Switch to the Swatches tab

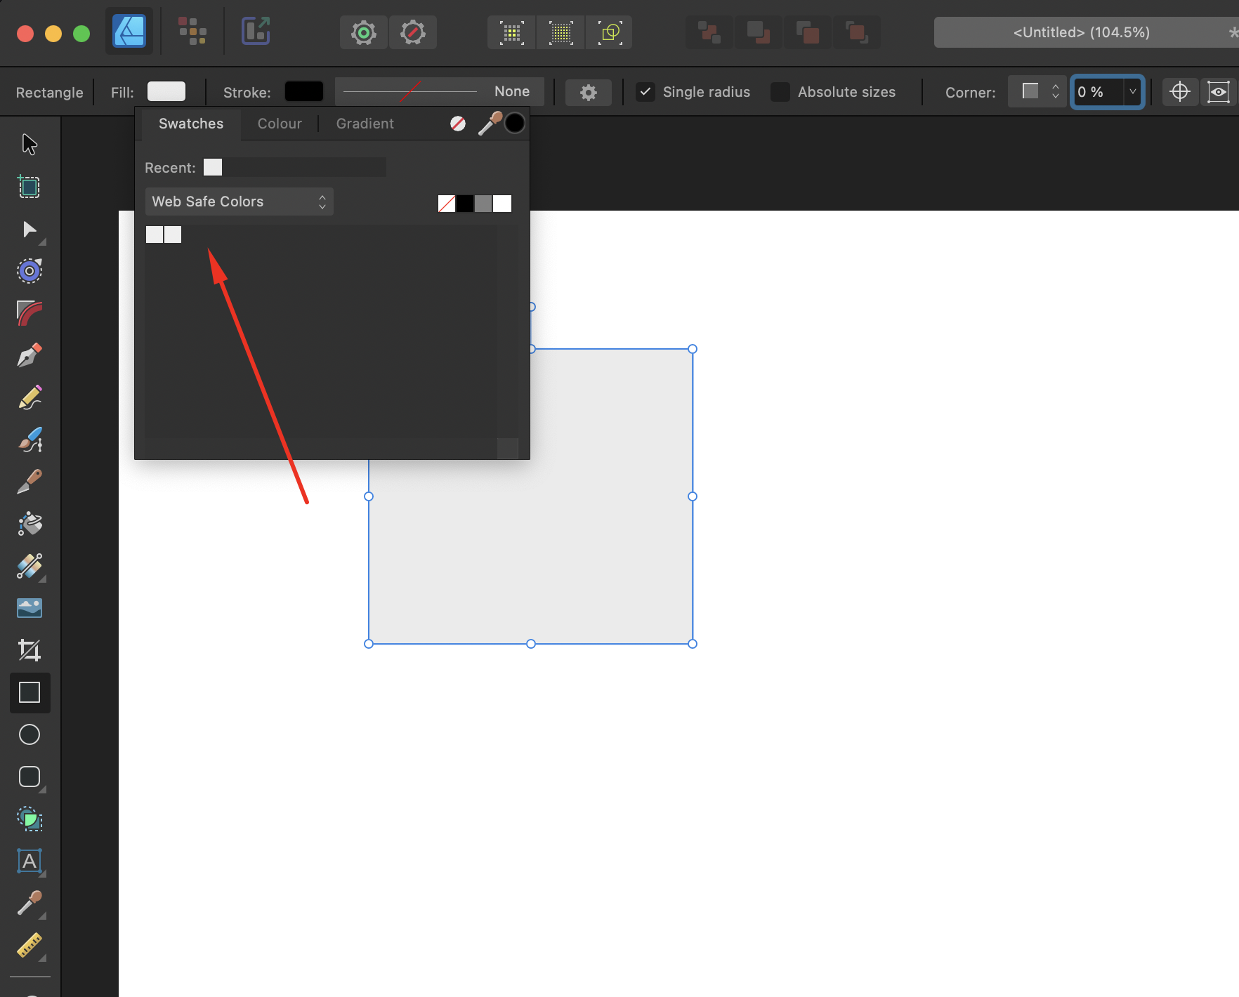coord(191,124)
